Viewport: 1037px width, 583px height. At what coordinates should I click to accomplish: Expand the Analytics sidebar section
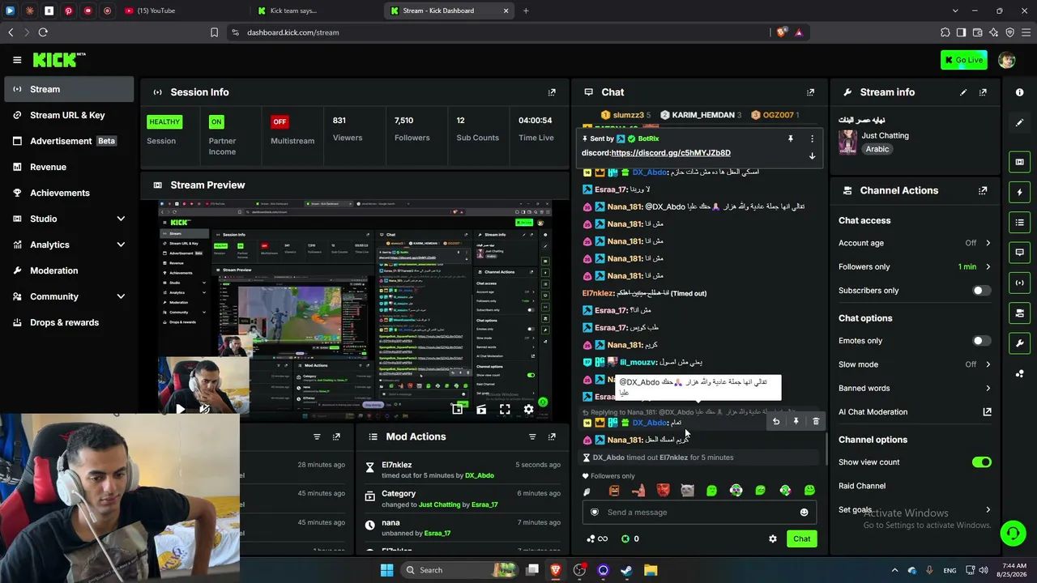121,245
